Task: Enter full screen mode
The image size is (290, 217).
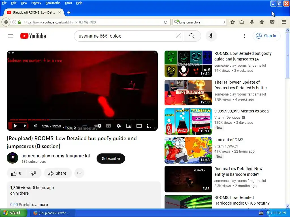Action: tap(149, 126)
